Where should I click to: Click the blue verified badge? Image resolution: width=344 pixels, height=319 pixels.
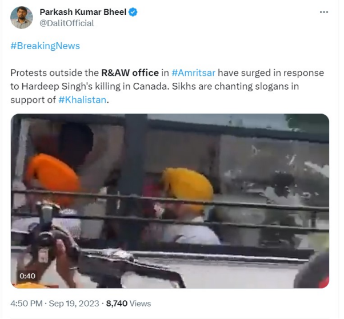133,12
